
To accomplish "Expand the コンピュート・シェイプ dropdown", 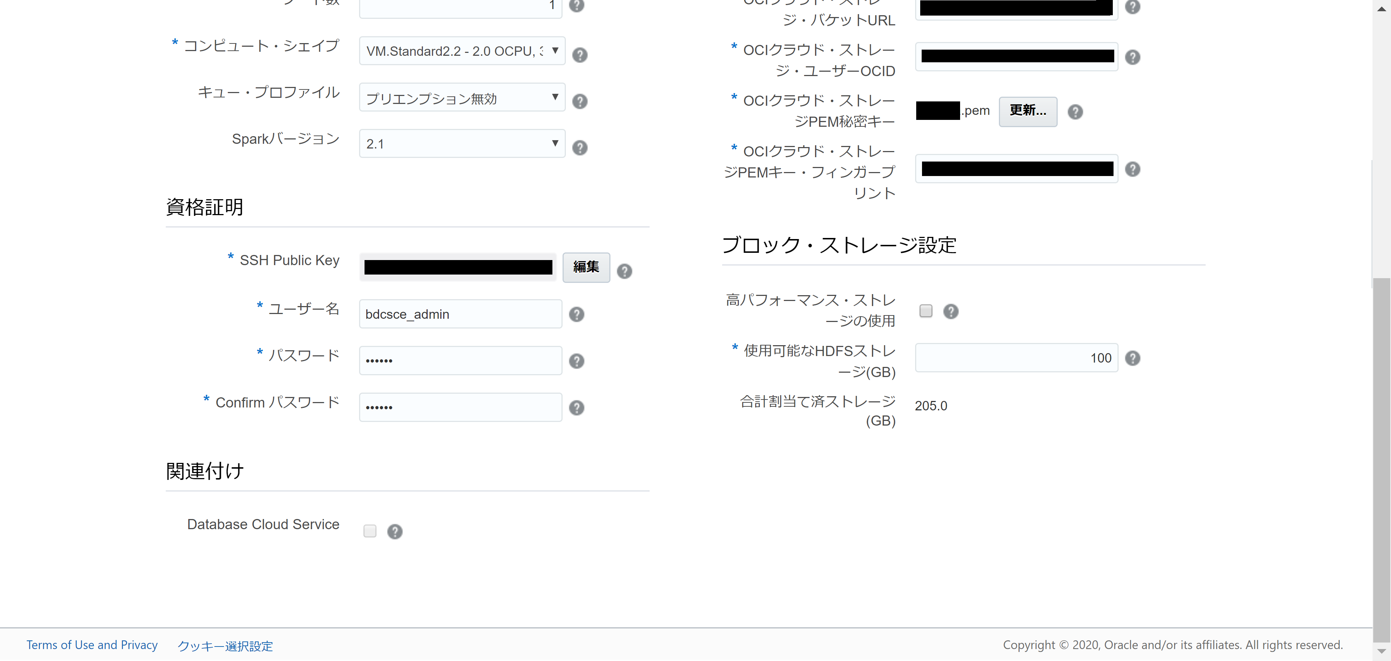I will (x=462, y=51).
